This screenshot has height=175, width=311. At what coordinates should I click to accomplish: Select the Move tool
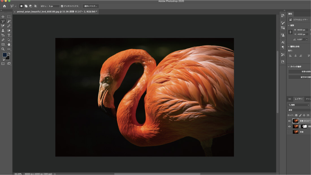tap(3, 17)
